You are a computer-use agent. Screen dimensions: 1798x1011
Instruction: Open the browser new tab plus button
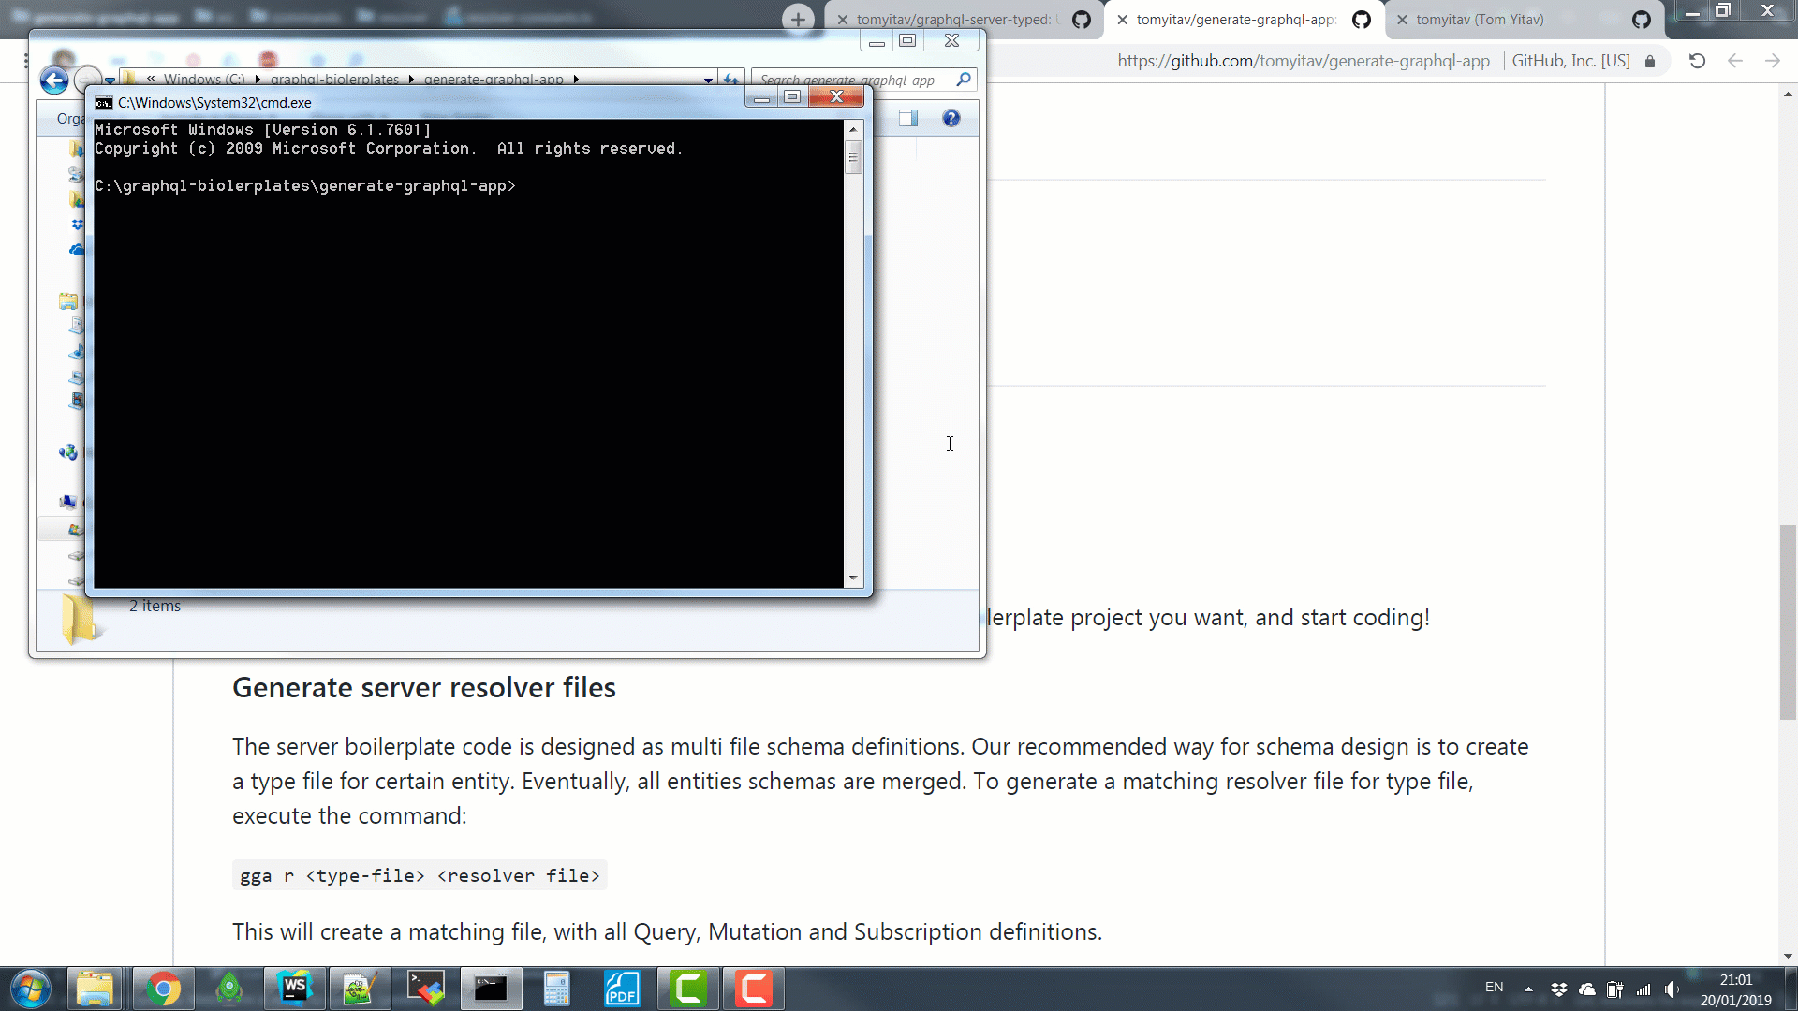[x=798, y=19]
